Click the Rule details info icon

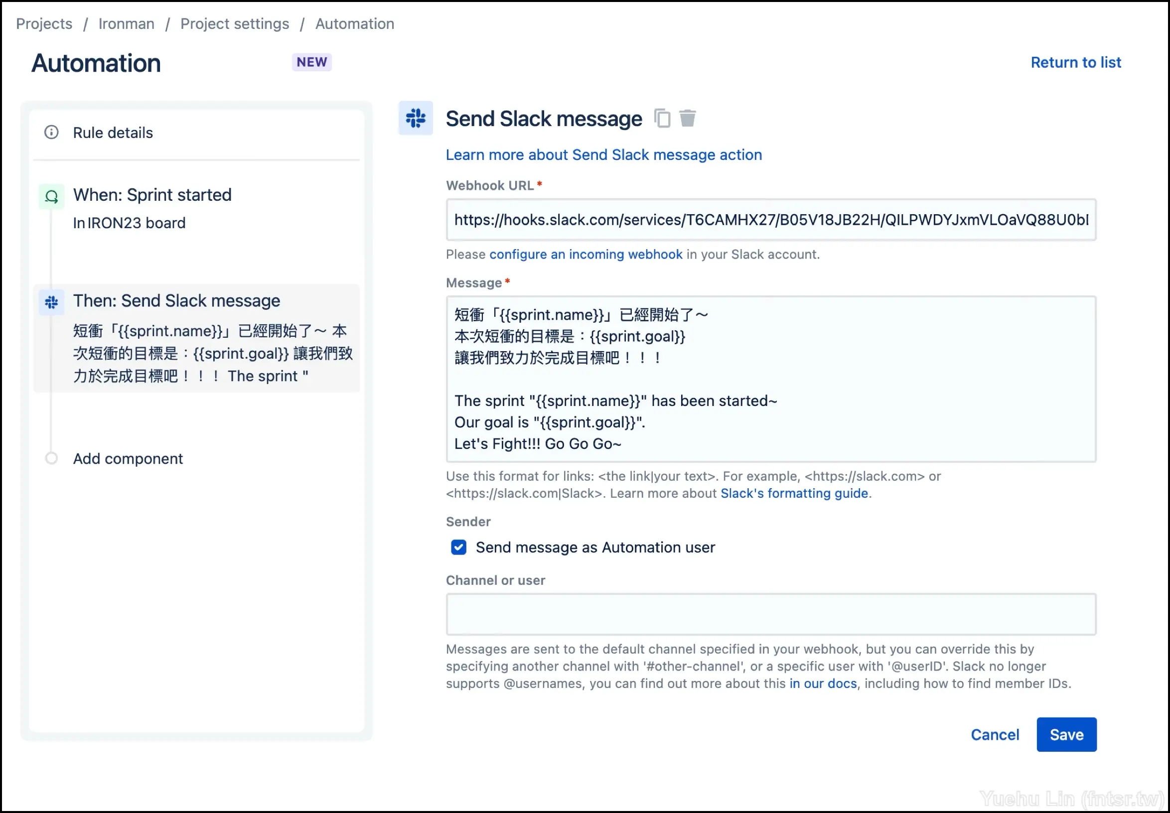(x=51, y=133)
